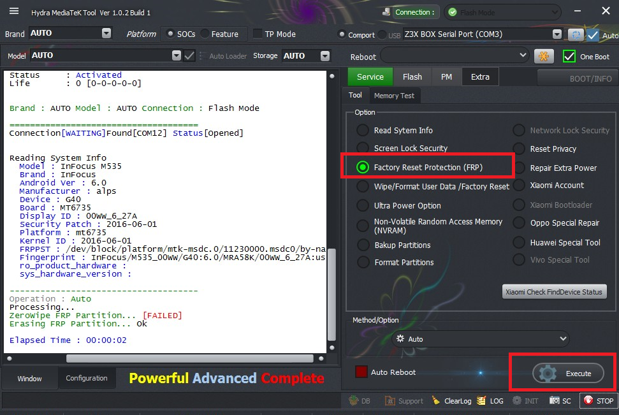The image size is (619, 415).
Task: Open the Memory Test sub-tab
Action: 395,96
